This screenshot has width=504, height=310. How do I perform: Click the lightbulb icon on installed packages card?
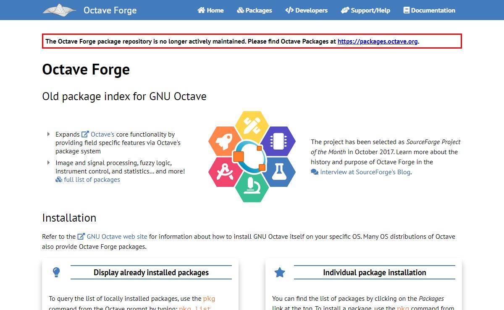click(x=56, y=272)
